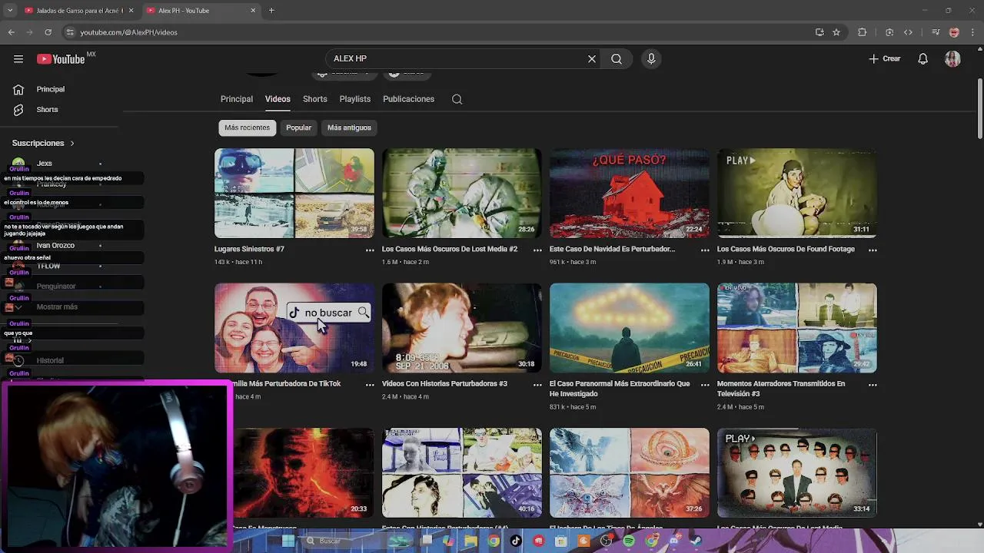Open title Este Caso De Navidad Es Perturbador
984x553 pixels.
tap(613, 250)
